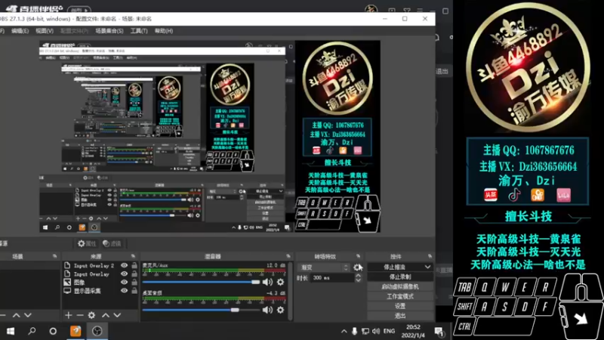Toggle lock on Input Overlay source

(134, 274)
